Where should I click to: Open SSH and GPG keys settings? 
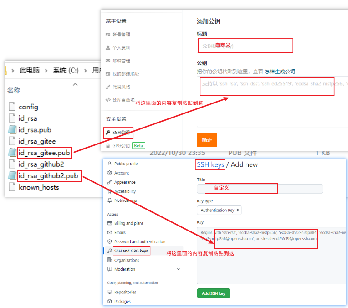point(131,251)
